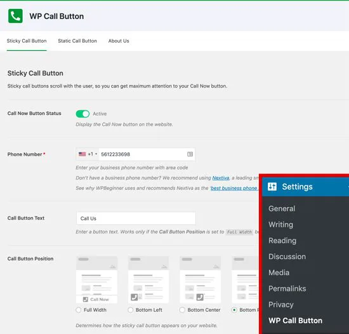Select the Full Width layout thumbnail
This screenshot has width=349, height=334.
(x=96, y=279)
